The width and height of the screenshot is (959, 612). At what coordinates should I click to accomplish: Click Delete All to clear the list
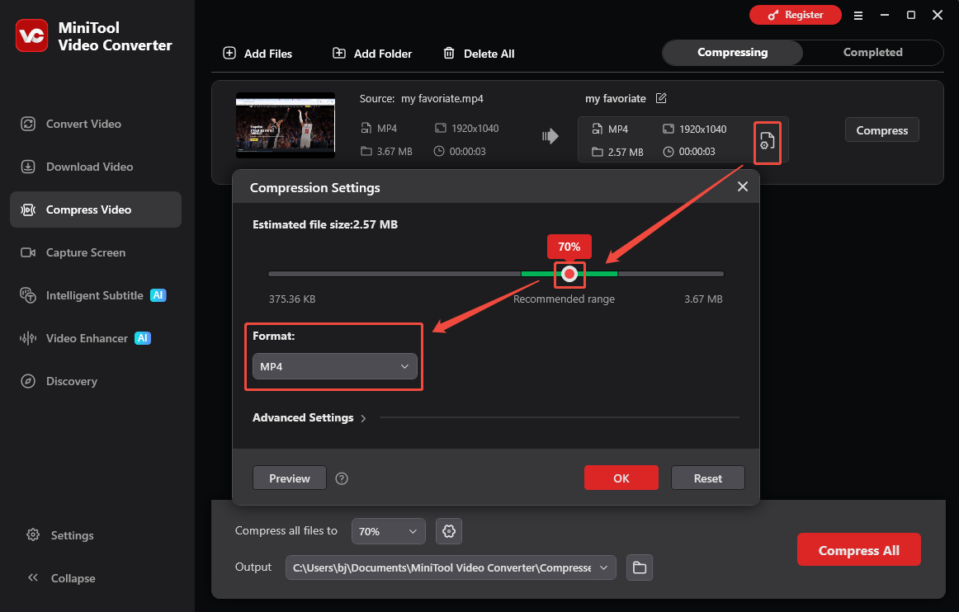479,53
